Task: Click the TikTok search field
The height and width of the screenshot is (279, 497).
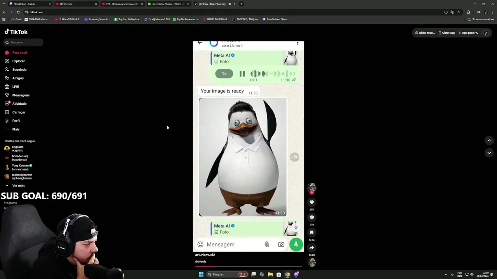Action: [x=24, y=42]
